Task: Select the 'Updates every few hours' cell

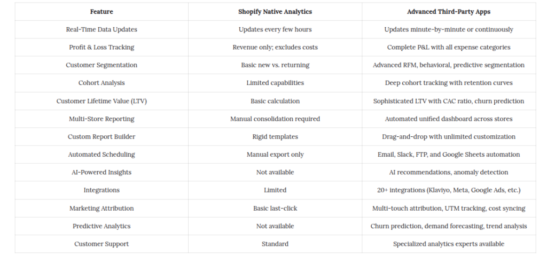Action: (x=275, y=29)
